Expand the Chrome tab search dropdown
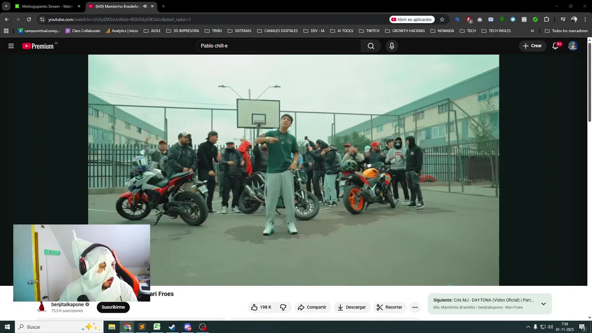 tap(6, 6)
